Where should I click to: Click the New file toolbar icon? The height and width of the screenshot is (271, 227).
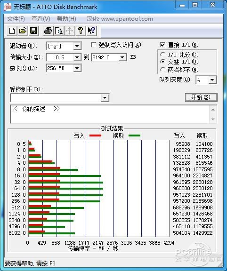click(12, 31)
